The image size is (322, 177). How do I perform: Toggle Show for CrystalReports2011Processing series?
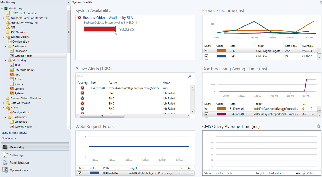[206, 114]
